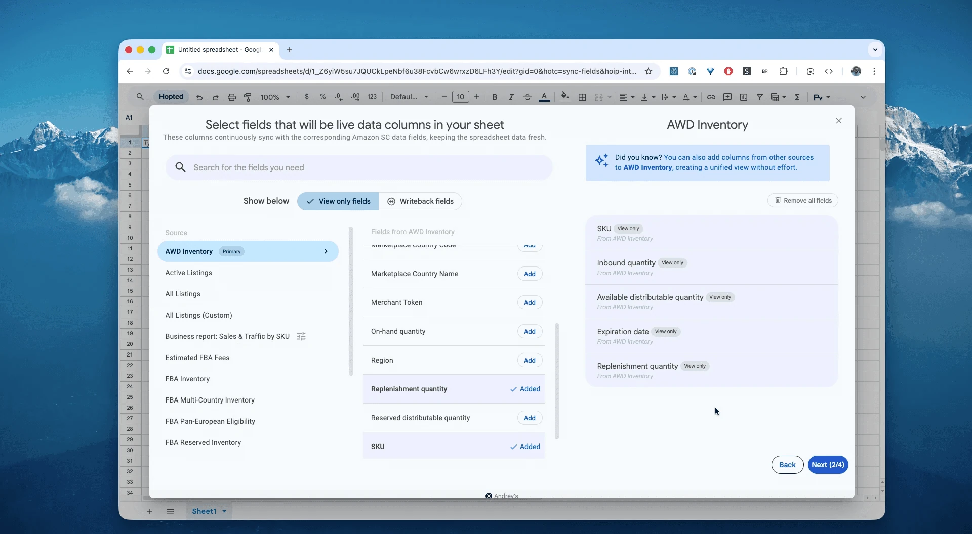
Task: Select the Estimated FBA Fees source
Action: 197,358
